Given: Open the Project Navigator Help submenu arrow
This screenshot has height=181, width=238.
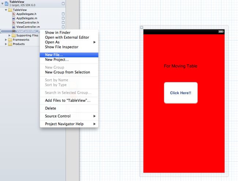Looking at the screenshot, I should point(94,124).
